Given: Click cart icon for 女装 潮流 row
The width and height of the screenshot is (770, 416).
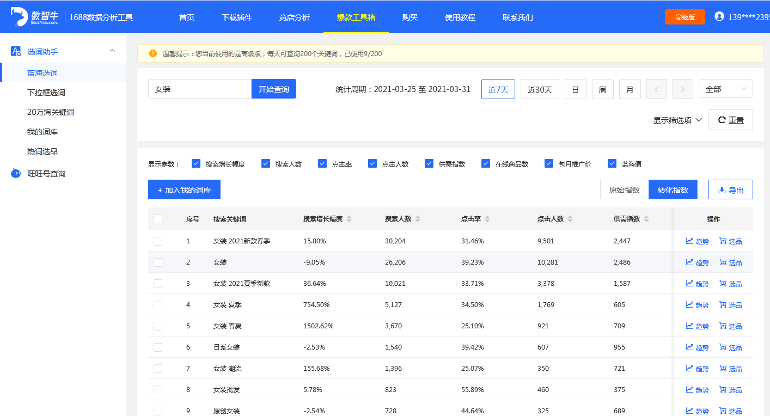Looking at the screenshot, I should (723, 368).
